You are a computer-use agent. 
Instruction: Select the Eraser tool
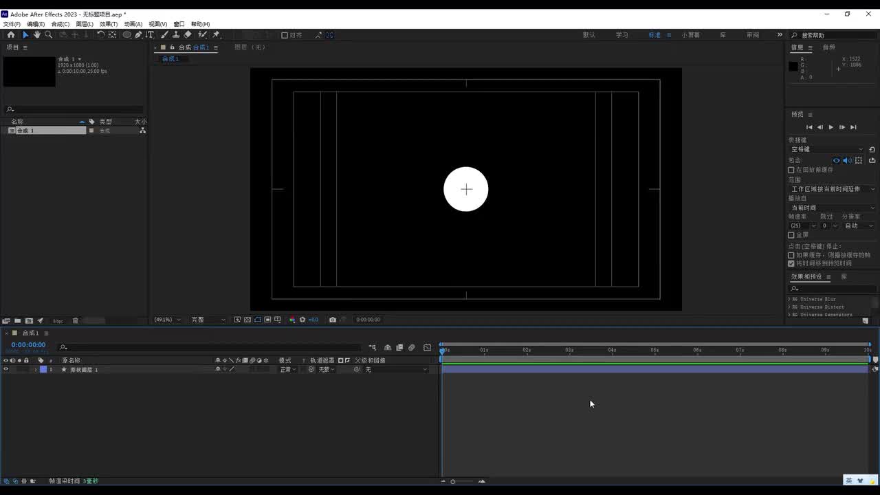tap(188, 34)
